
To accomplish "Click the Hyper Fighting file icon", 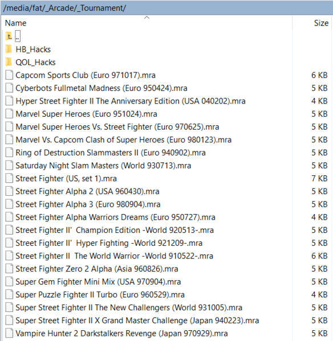I will [x=9, y=243].
